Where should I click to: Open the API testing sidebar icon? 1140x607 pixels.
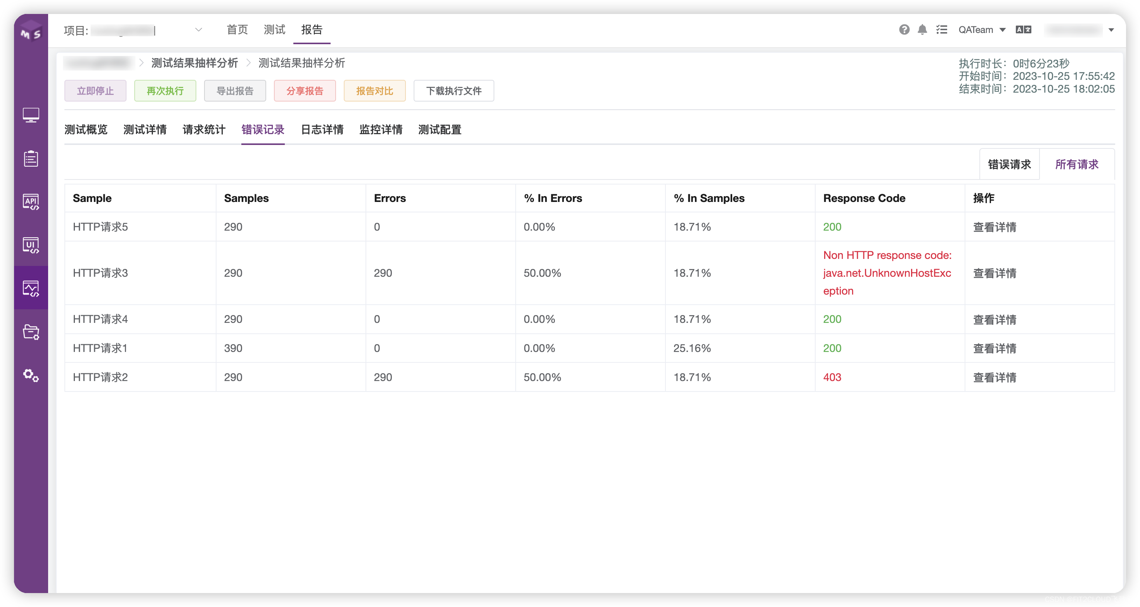tap(31, 202)
